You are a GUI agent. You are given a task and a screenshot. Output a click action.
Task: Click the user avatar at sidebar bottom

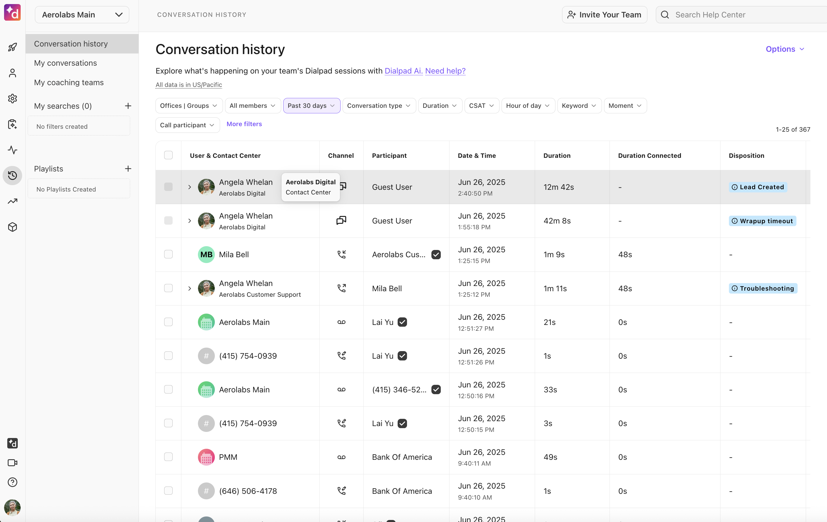pos(12,507)
